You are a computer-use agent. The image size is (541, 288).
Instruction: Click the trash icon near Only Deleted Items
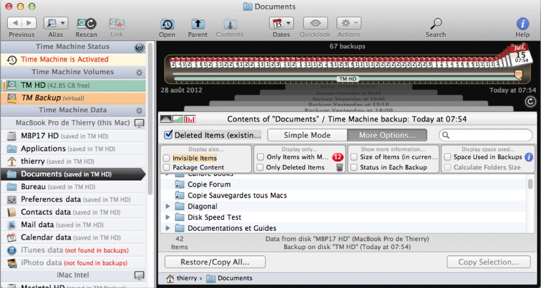coord(339,168)
